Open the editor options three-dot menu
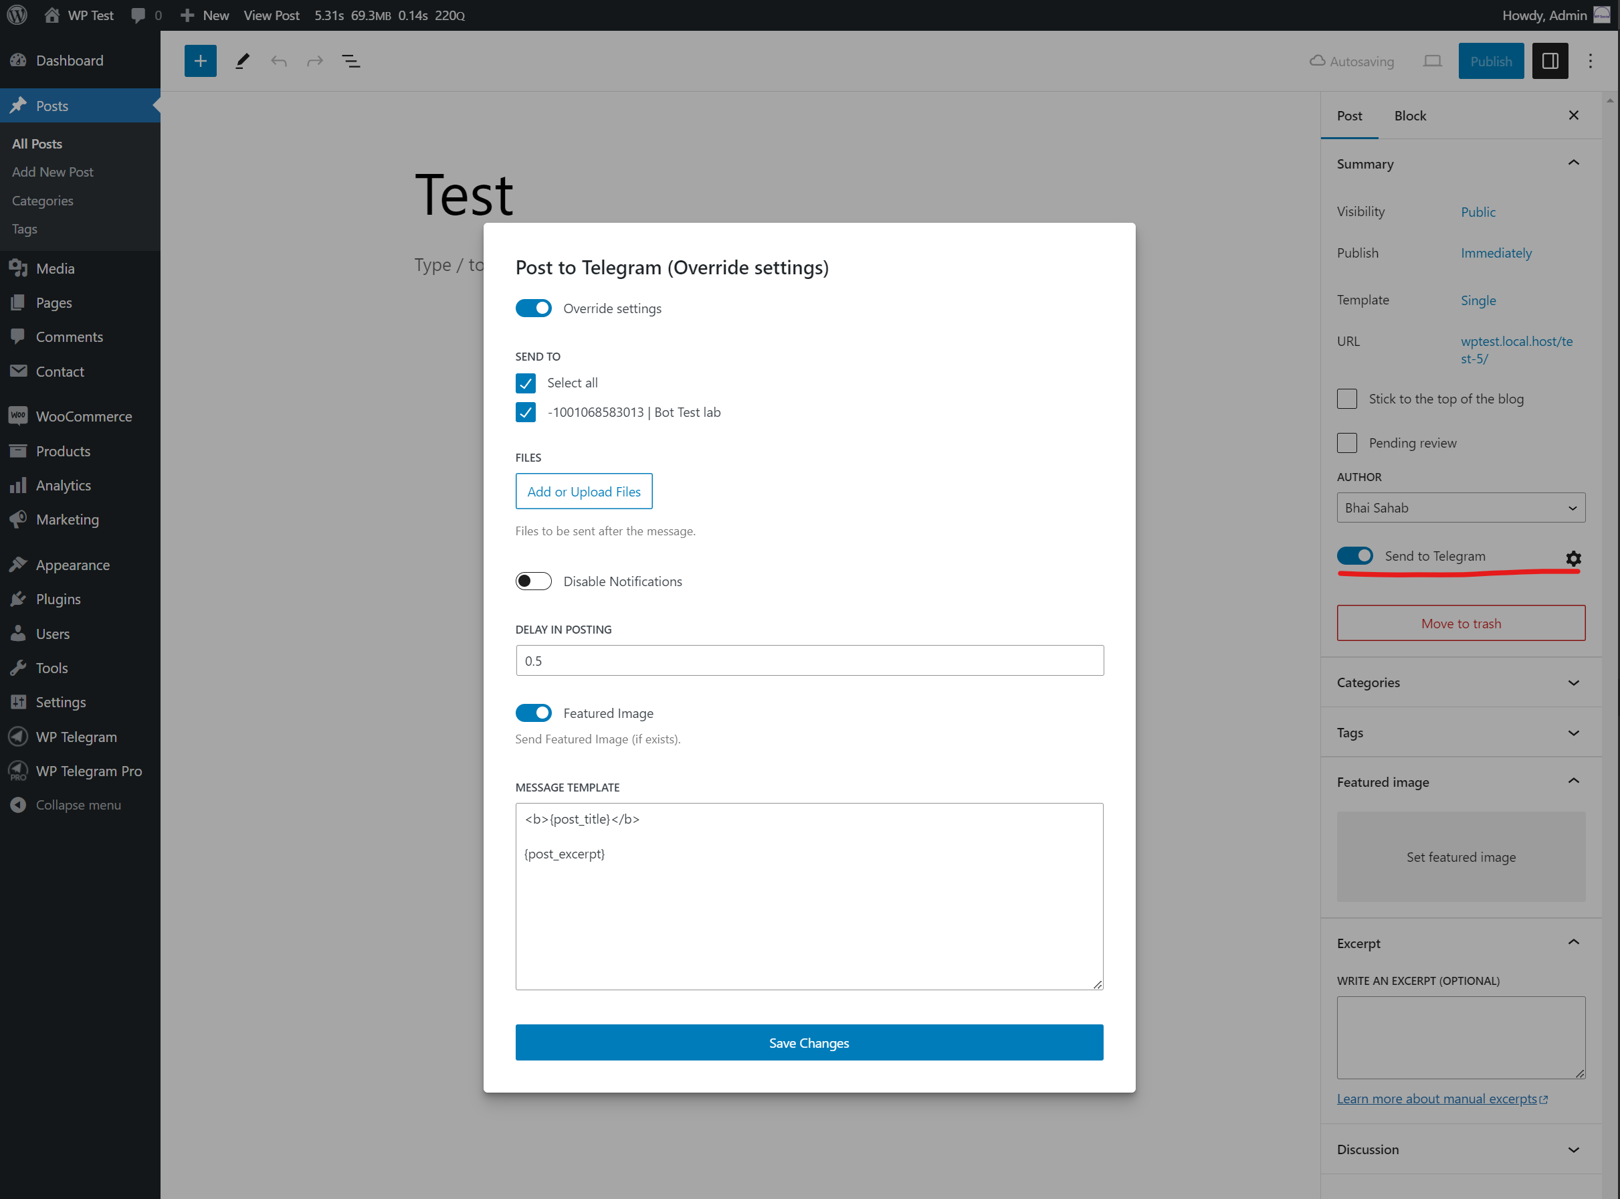The height and width of the screenshot is (1199, 1620). click(x=1591, y=61)
